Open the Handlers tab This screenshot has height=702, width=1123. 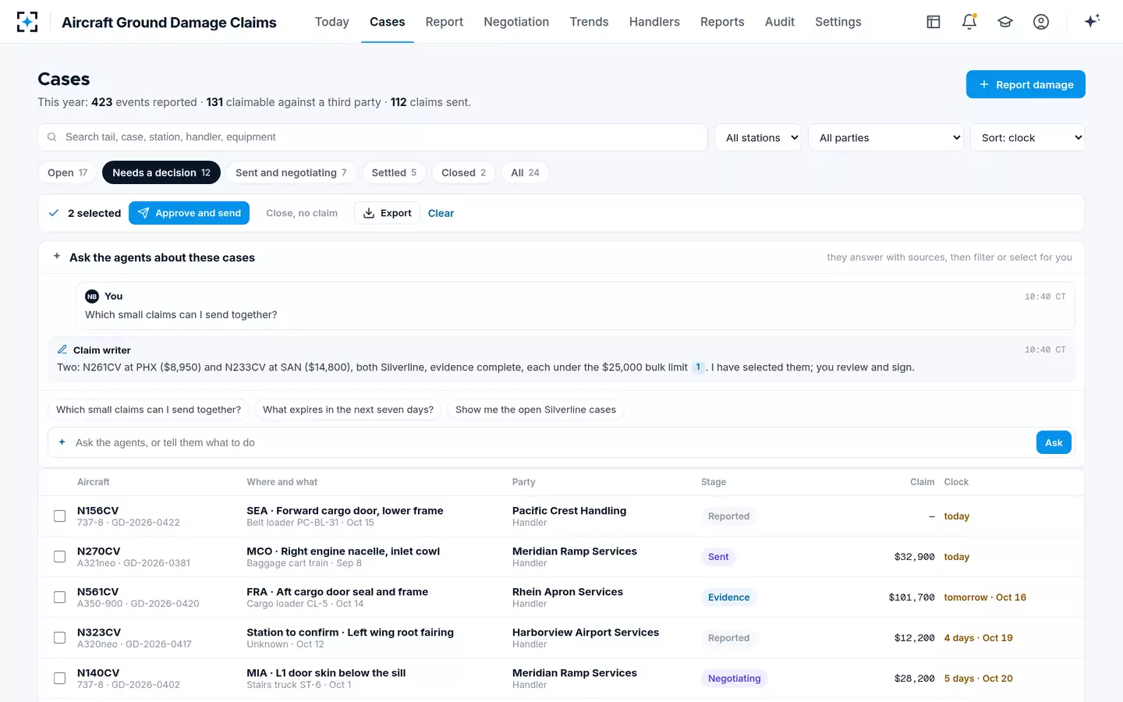coord(654,22)
